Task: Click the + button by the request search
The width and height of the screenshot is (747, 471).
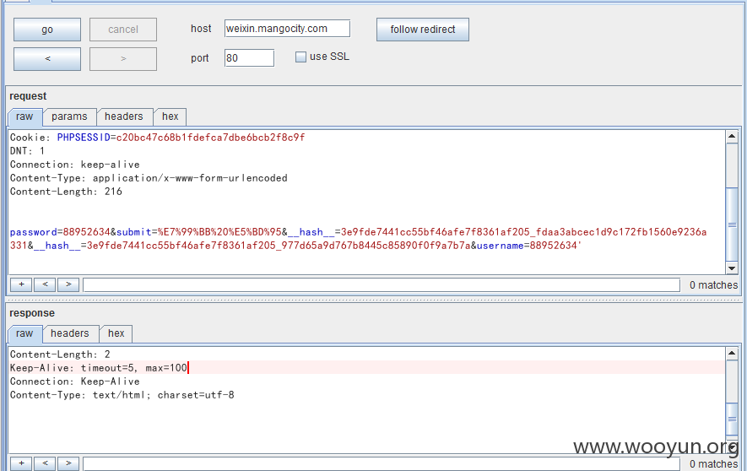Action: (21, 284)
